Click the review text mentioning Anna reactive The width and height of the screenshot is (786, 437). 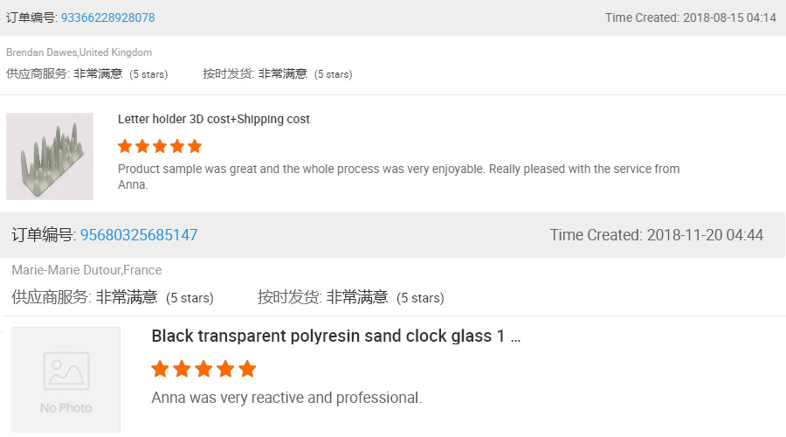coord(286,398)
